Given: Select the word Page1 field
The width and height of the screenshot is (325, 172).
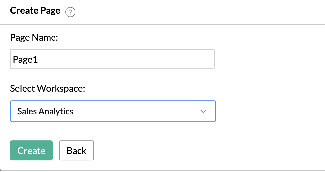Looking at the screenshot, I should coord(25,60).
